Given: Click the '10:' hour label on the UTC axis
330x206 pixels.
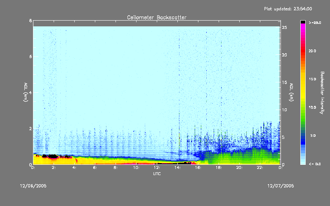Looking at the screenshot, I should click(x=137, y=168).
